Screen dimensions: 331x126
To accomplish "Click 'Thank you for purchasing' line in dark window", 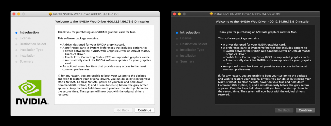I will (x=258, y=32).
